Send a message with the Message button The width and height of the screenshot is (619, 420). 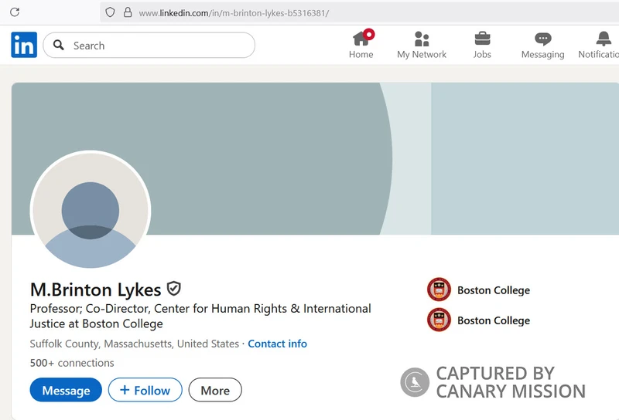(x=66, y=390)
